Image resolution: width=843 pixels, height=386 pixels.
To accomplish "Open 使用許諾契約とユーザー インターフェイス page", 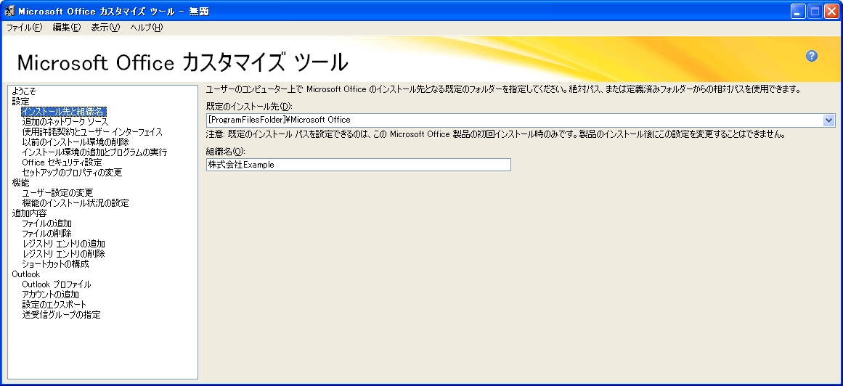I will pyautogui.click(x=92, y=132).
